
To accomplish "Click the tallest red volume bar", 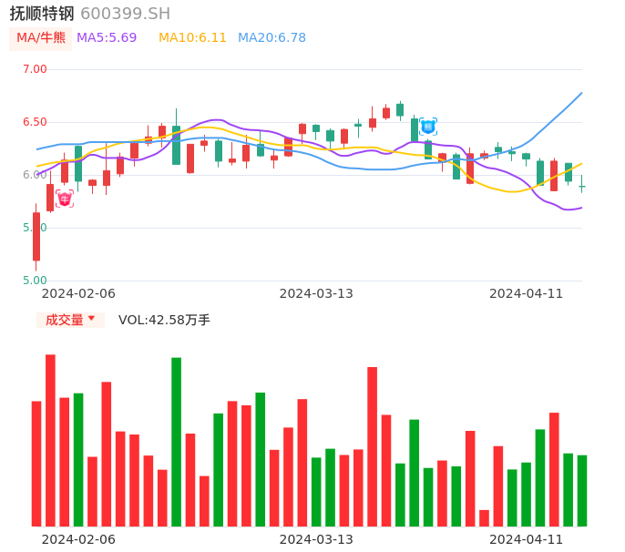I will (50, 440).
